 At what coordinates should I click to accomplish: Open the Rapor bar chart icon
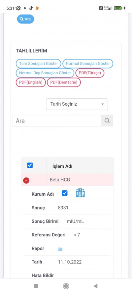[60, 249]
